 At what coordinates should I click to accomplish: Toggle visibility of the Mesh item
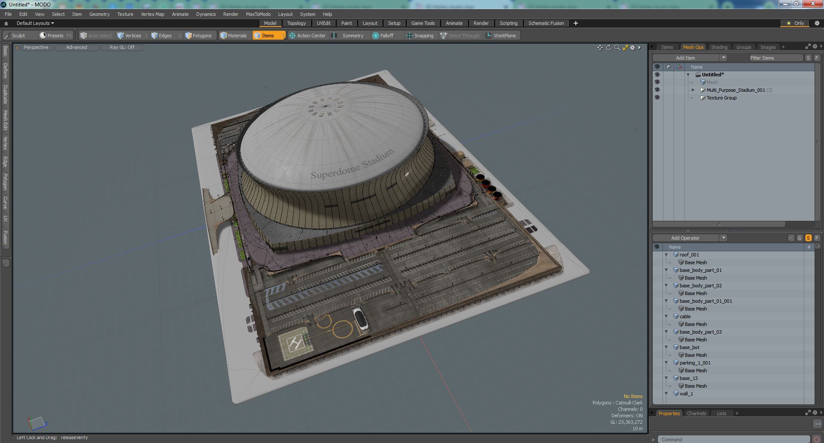657,82
